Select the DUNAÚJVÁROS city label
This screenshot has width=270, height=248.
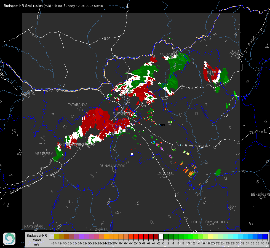pyautogui.click(x=112, y=166)
